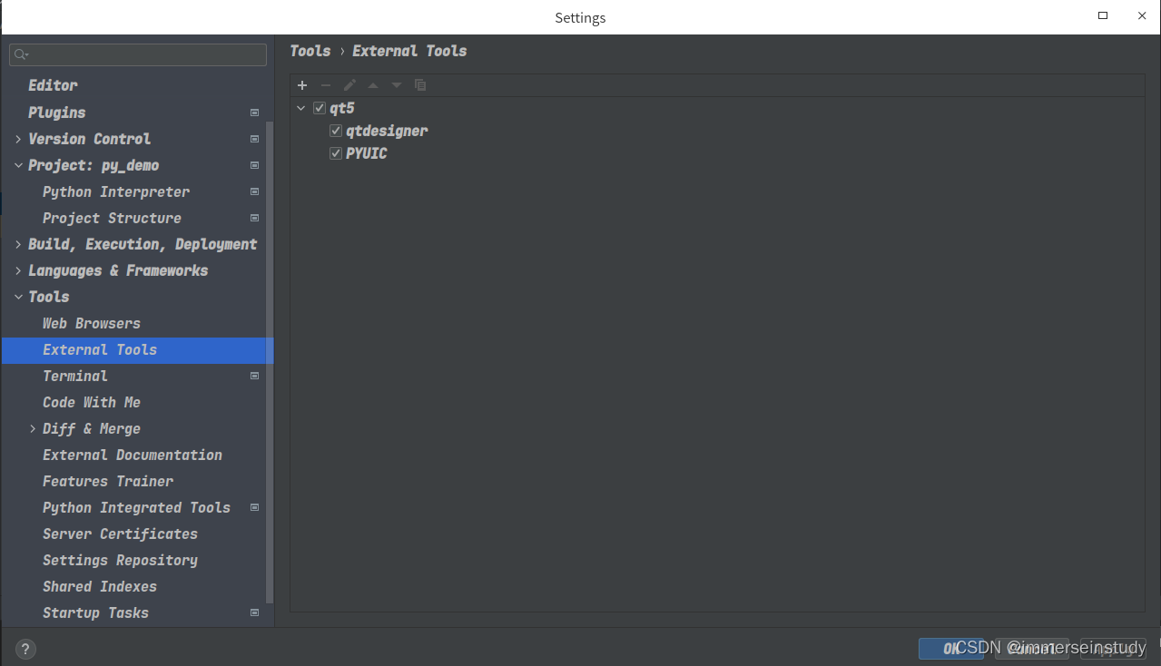The image size is (1161, 666).
Task: Click the magnifier icon in settings search
Action: point(22,55)
